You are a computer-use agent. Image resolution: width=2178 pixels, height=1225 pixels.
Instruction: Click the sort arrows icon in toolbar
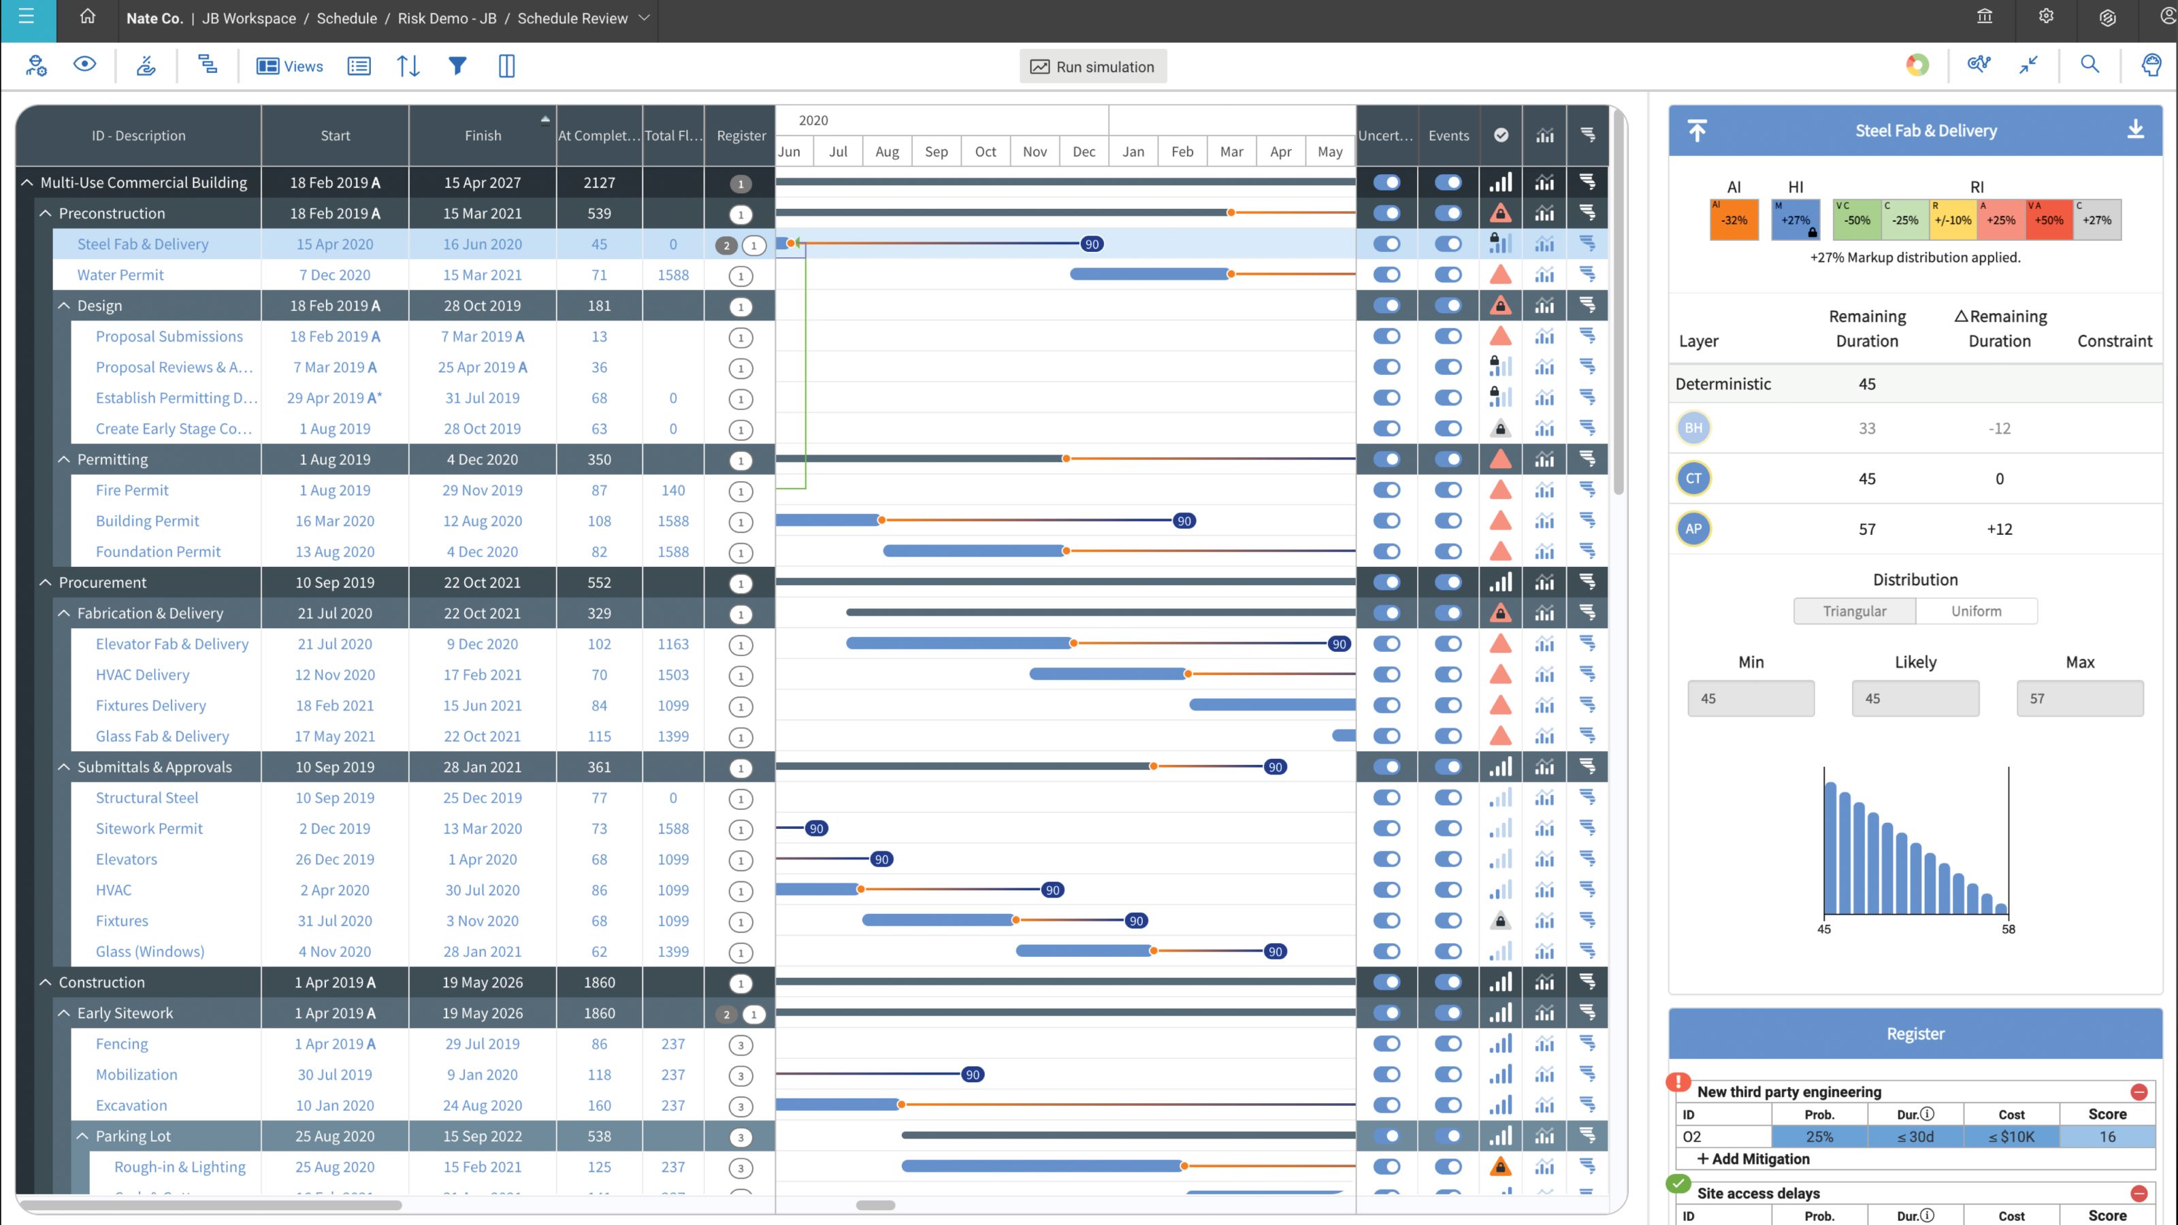click(408, 66)
